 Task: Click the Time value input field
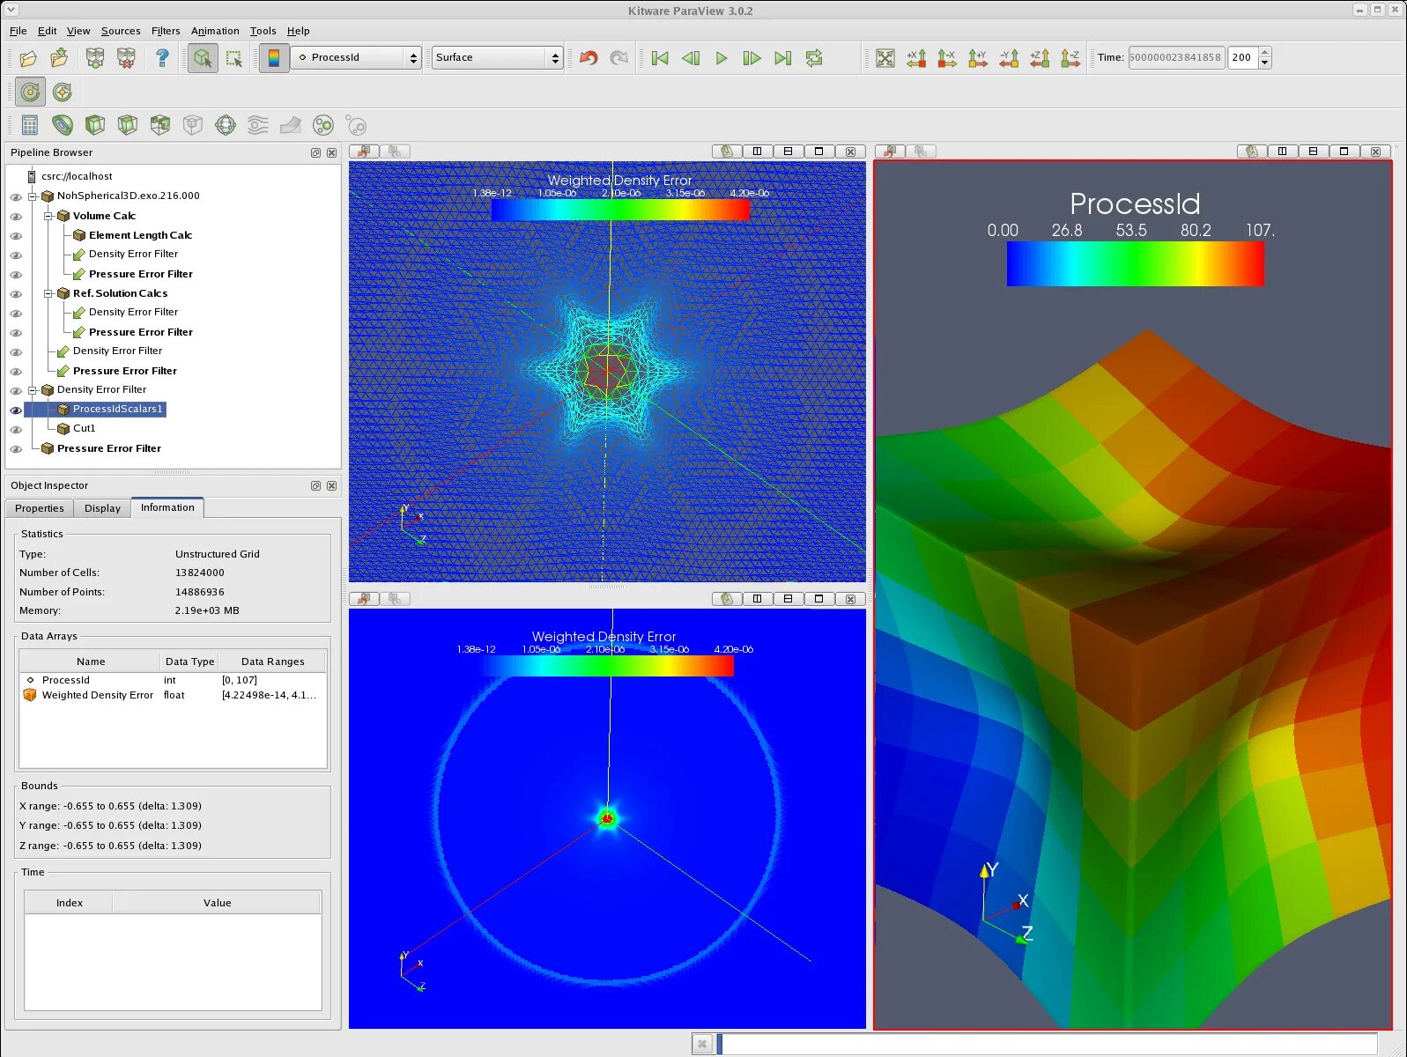[1176, 57]
